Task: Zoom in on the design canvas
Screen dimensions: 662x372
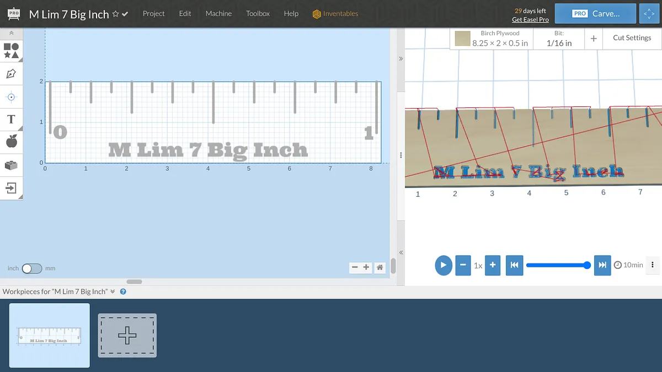Action: click(366, 267)
